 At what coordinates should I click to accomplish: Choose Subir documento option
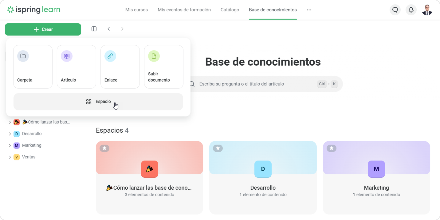164,67
